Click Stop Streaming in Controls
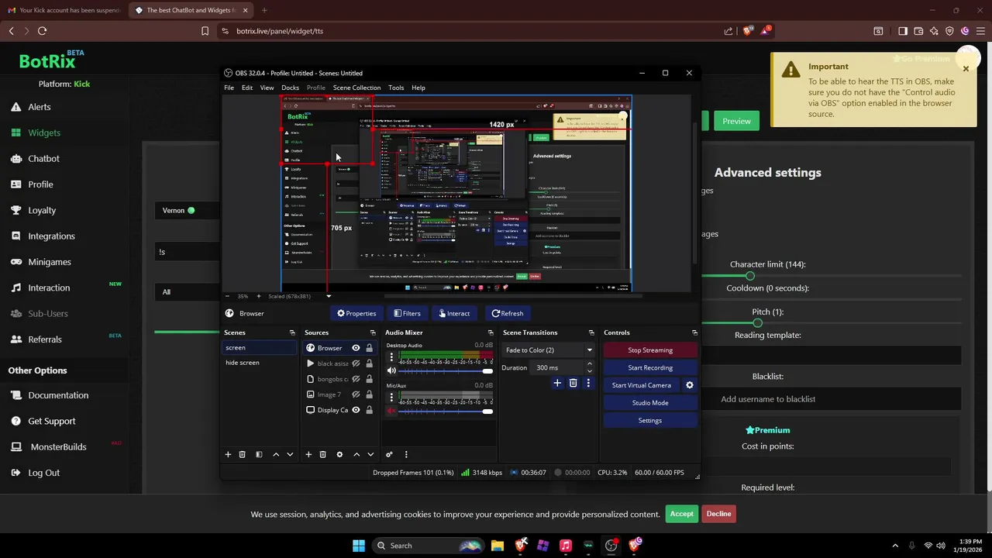992x558 pixels. (650, 350)
